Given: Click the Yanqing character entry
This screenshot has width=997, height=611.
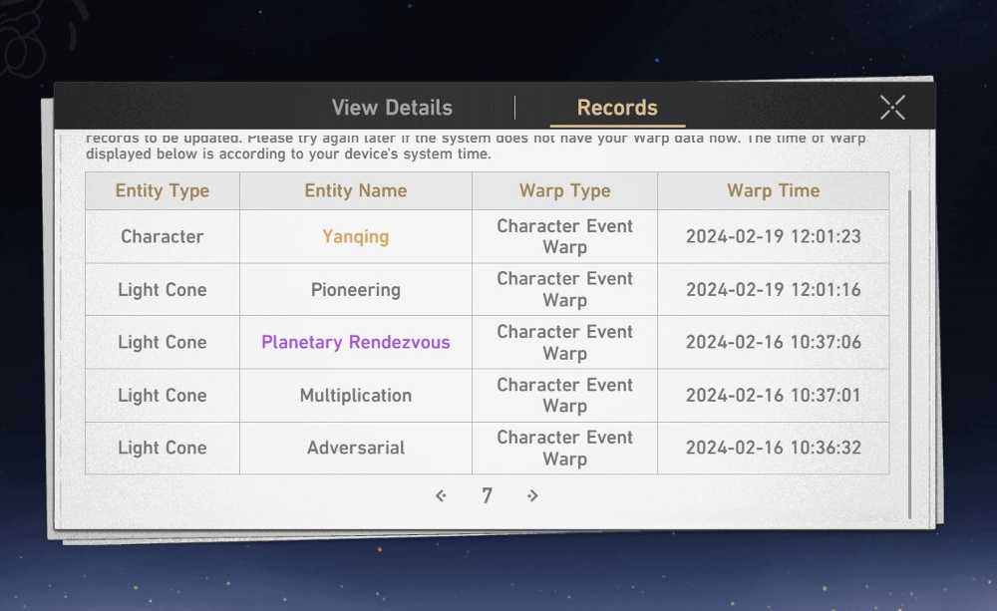Looking at the screenshot, I should pyautogui.click(x=356, y=236).
